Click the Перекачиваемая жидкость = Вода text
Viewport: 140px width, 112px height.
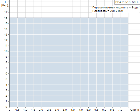pyautogui.click(x=115, y=8)
